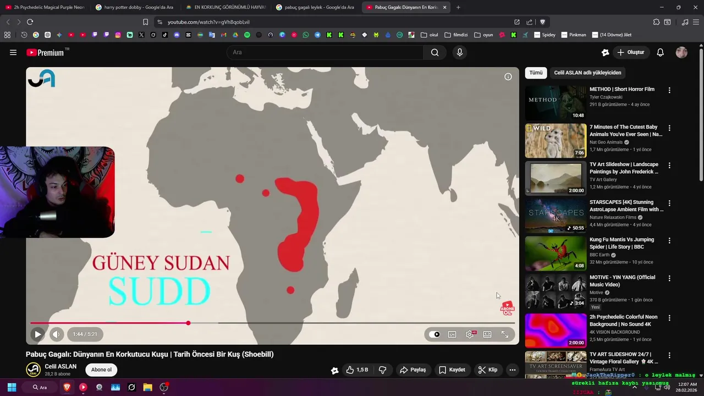Subscribe with Abone ol button

pos(101,370)
